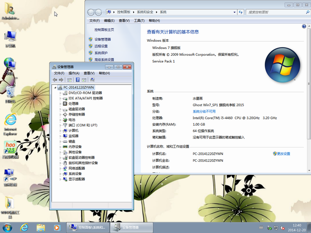
Task: Open the address bar history dropdown arrow
Action: tap(235, 12)
